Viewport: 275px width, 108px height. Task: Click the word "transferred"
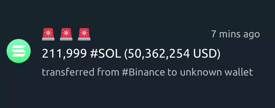tap(68, 72)
